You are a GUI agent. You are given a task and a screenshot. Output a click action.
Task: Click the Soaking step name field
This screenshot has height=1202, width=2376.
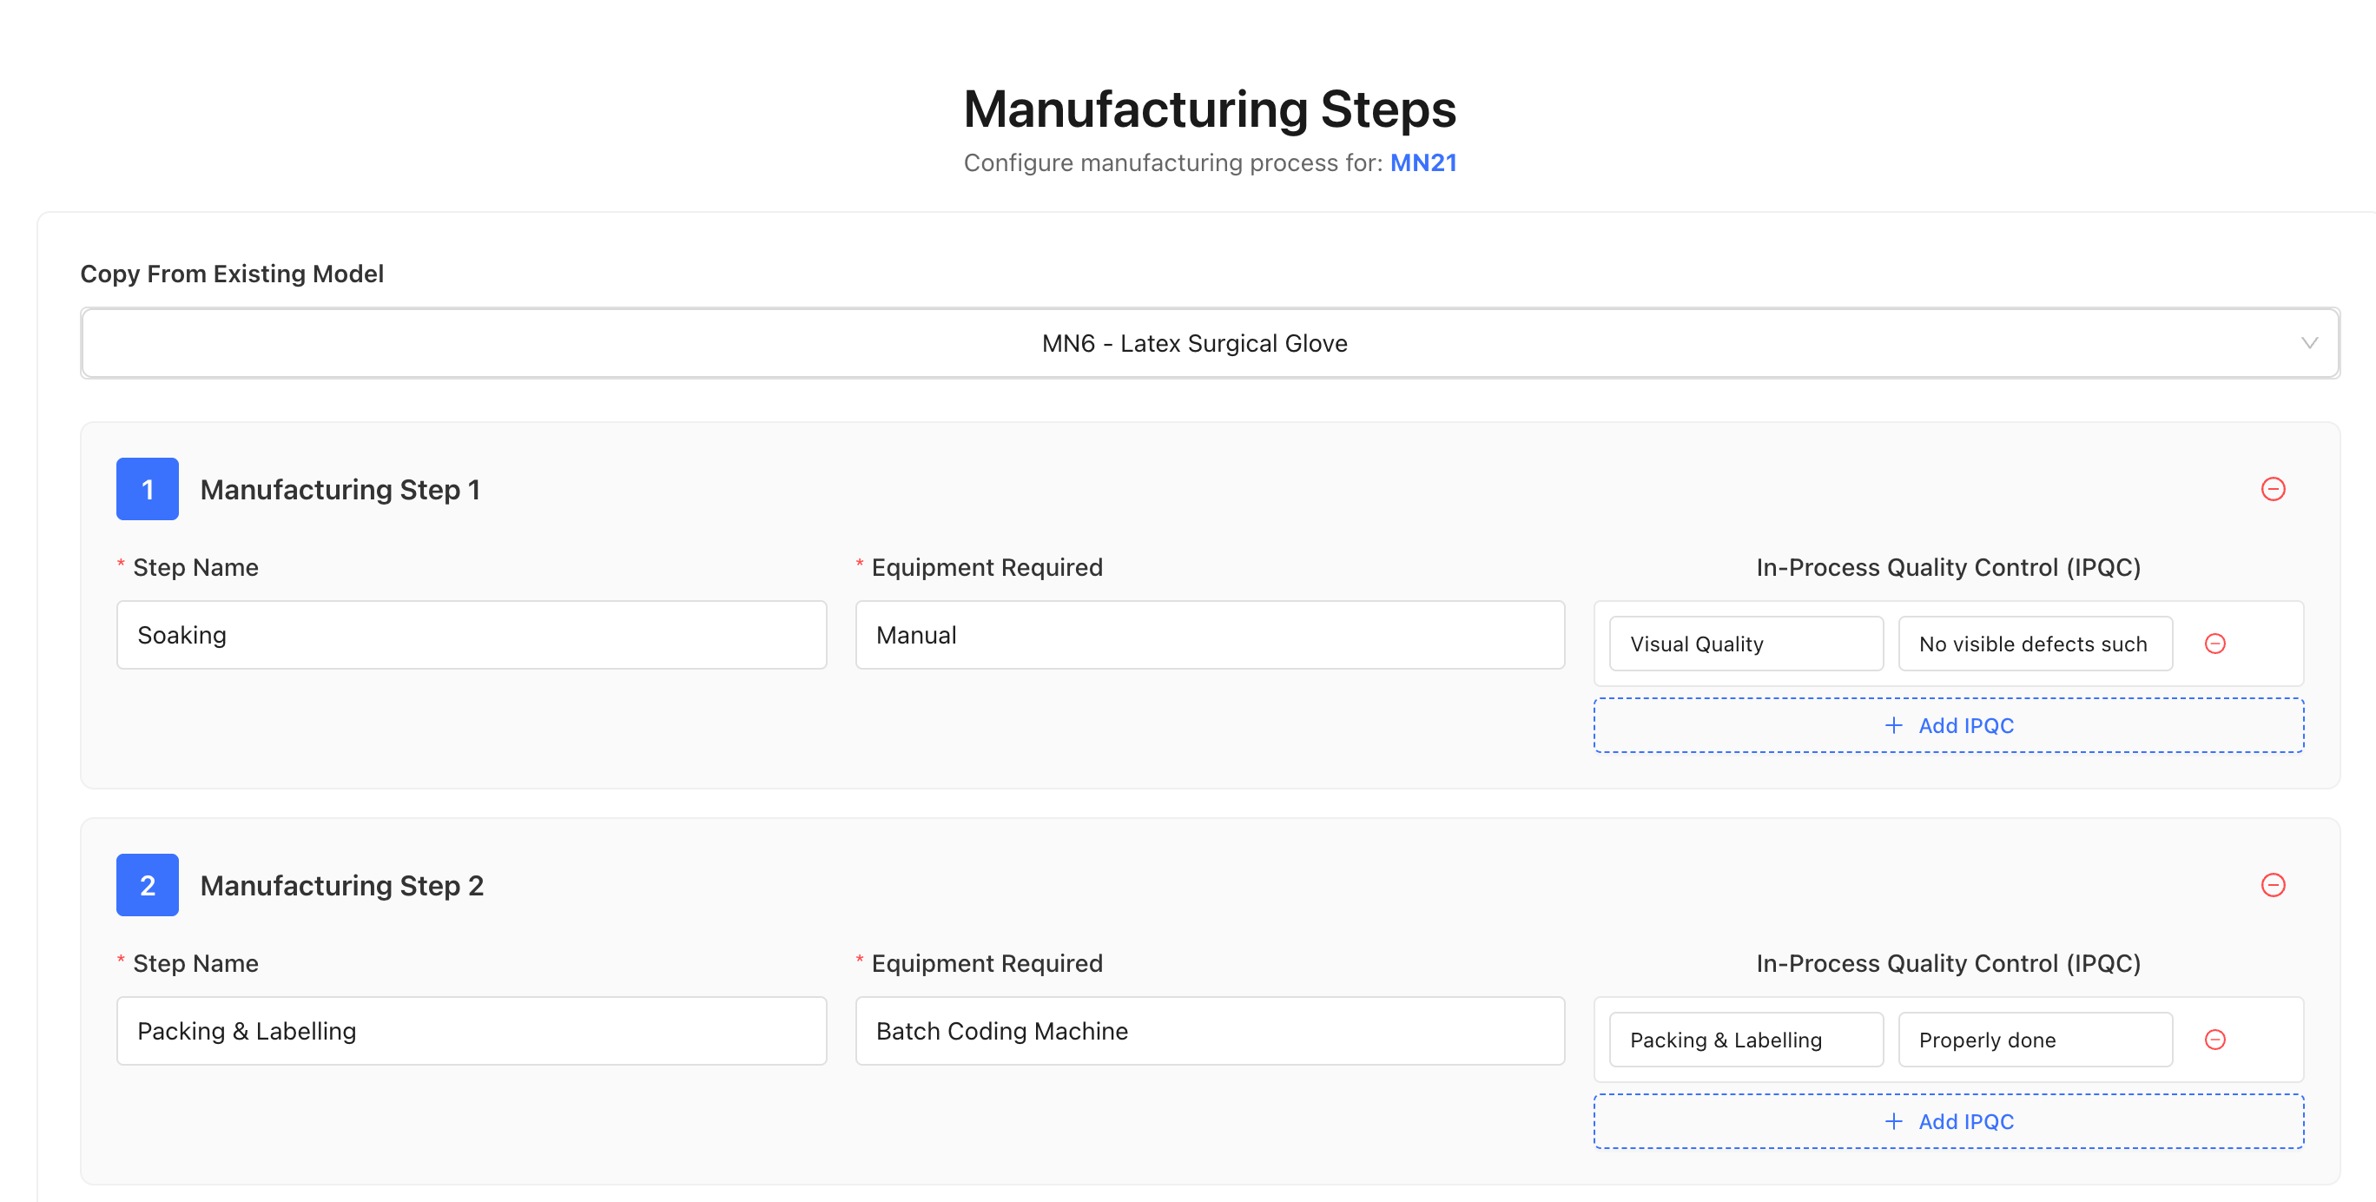click(x=472, y=635)
